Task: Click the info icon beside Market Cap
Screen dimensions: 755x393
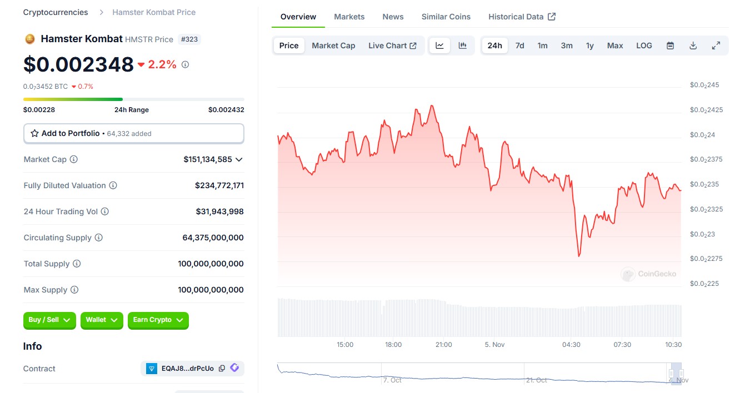Action: click(74, 159)
